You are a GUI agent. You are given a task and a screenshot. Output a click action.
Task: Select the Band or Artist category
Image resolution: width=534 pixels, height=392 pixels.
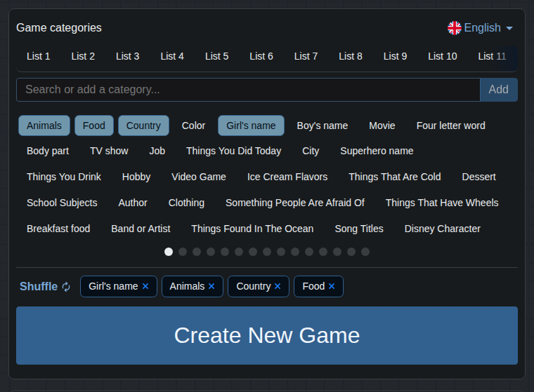[141, 229]
